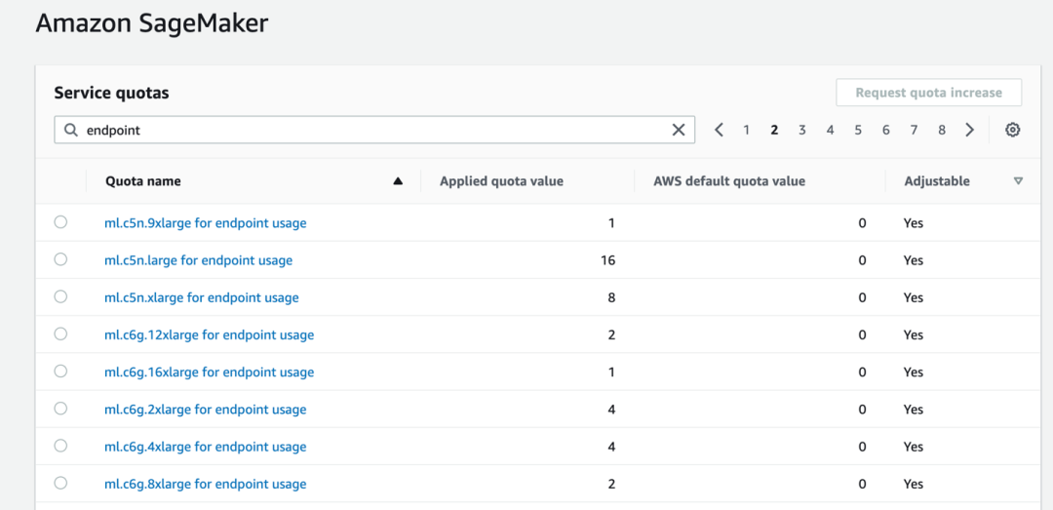Select radio for ml.c5n.9xlarge endpoint usage

60,222
